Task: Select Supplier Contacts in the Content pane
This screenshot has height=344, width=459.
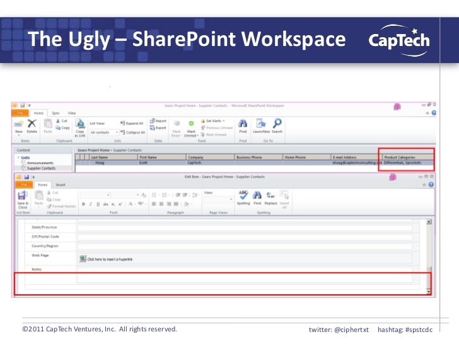Action: tap(41, 168)
